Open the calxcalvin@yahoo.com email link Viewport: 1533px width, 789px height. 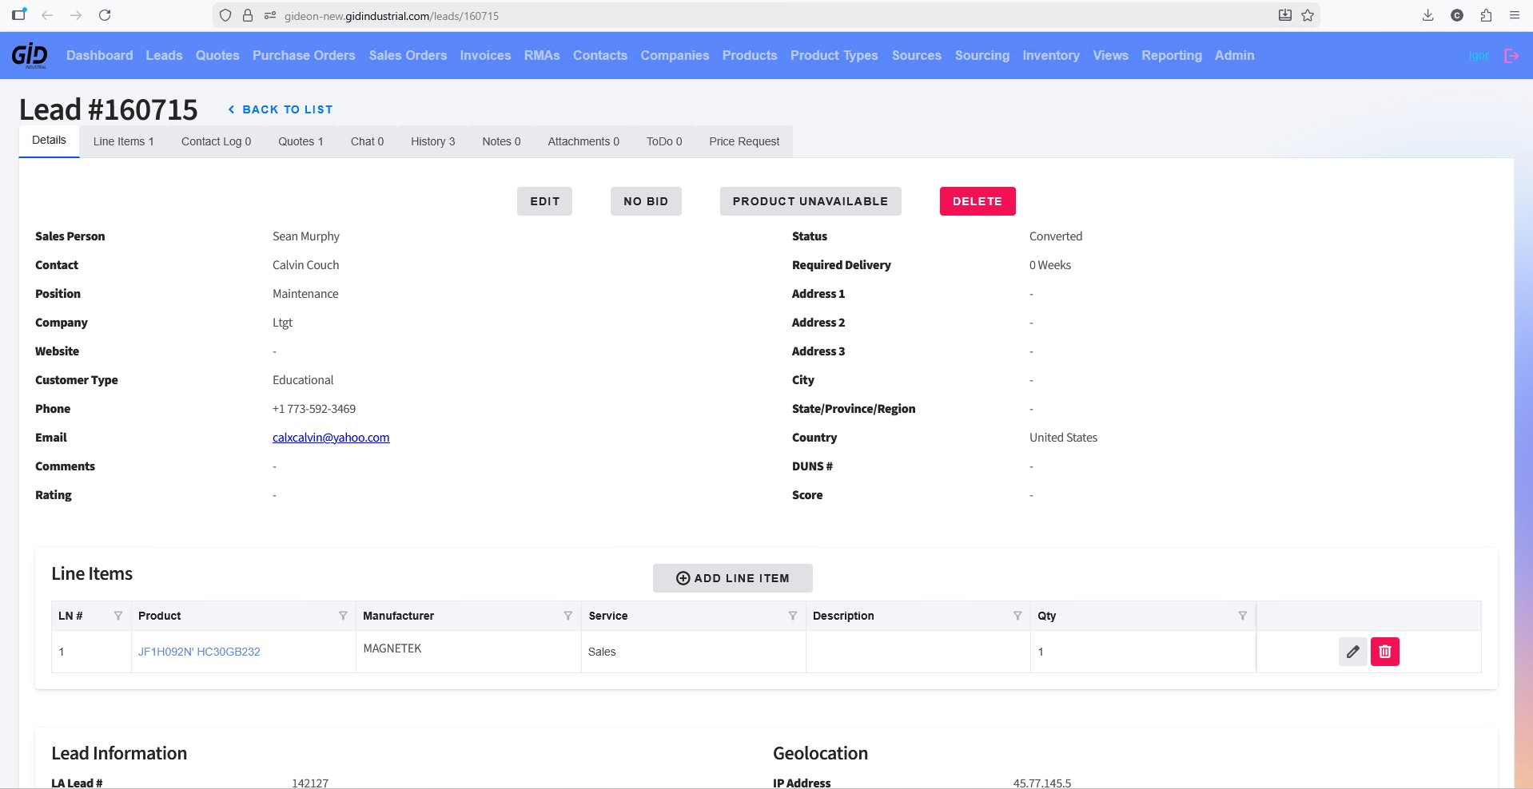click(x=331, y=438)
